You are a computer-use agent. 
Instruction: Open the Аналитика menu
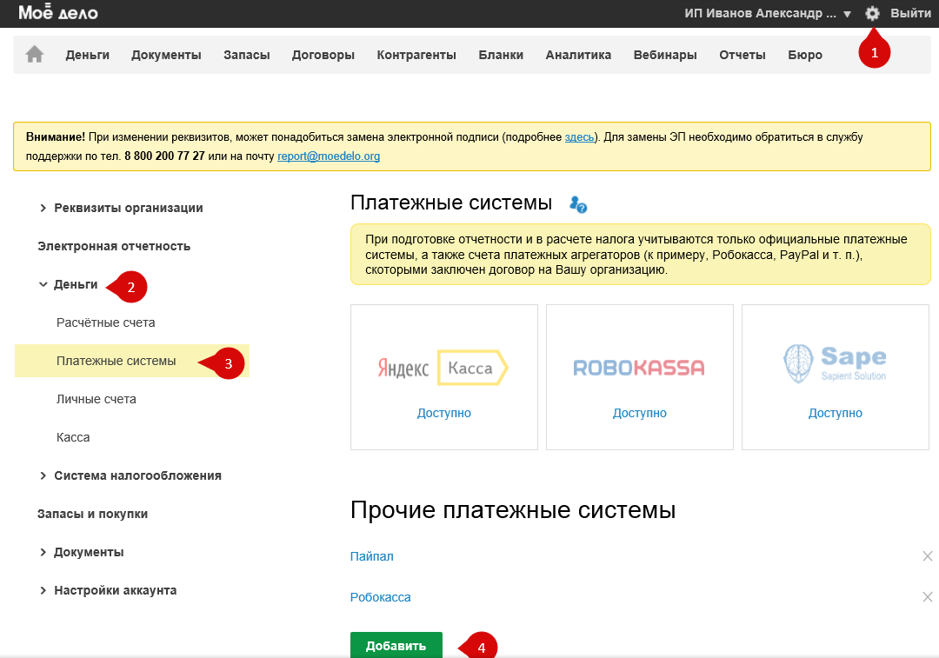578,55
